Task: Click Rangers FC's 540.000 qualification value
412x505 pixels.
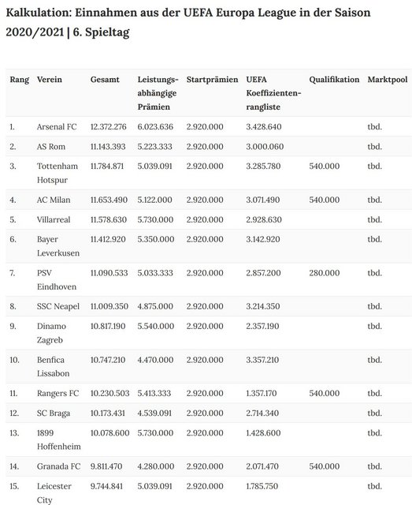Action: pos(325,393)
